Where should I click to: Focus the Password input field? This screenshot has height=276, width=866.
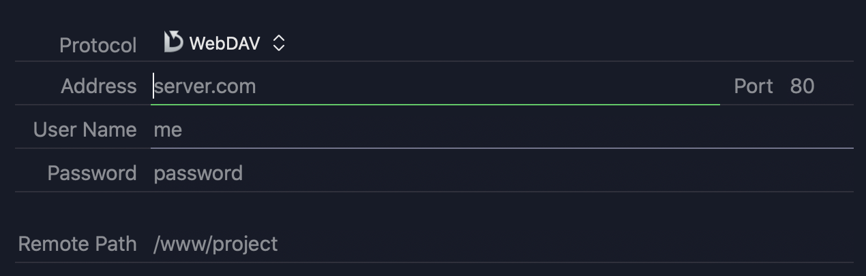502,173
